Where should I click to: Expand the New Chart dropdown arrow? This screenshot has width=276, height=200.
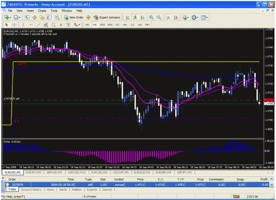[10, 17]
